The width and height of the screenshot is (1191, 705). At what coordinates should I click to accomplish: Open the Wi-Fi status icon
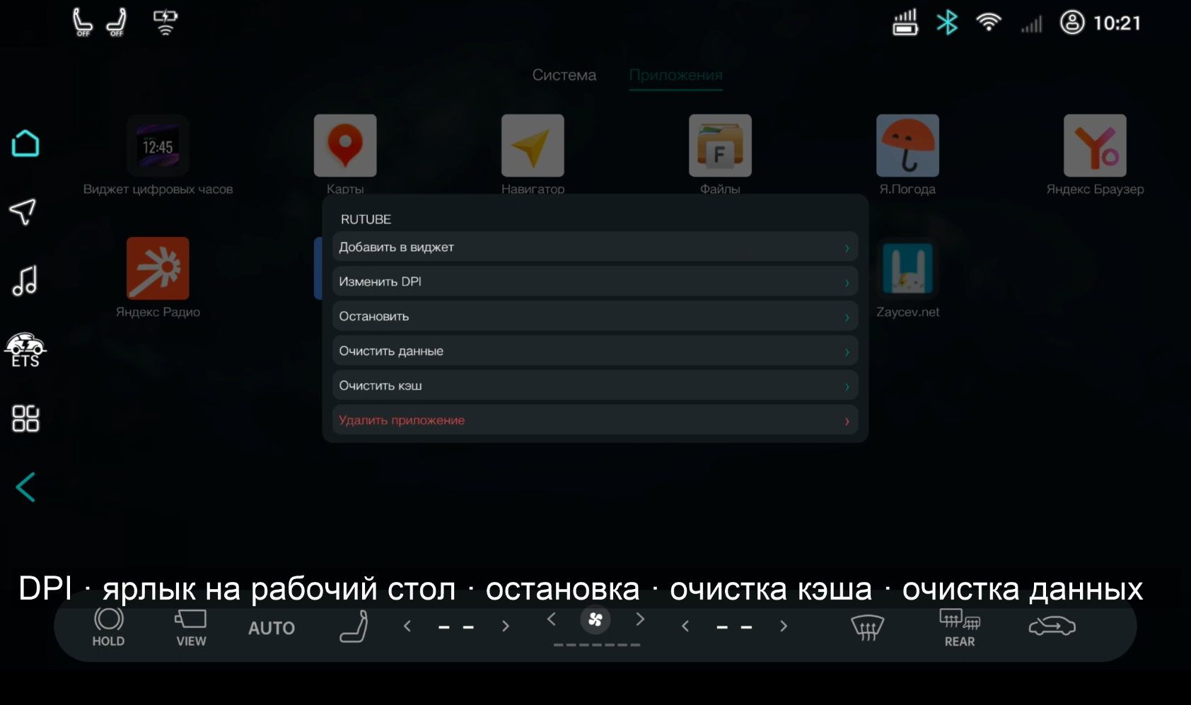click(988, 23)
